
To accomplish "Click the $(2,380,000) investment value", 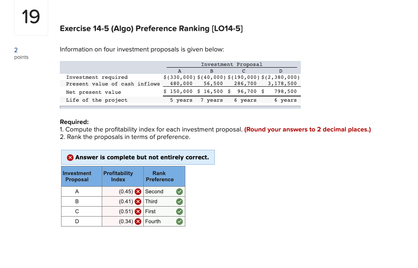I will point(280,77).
